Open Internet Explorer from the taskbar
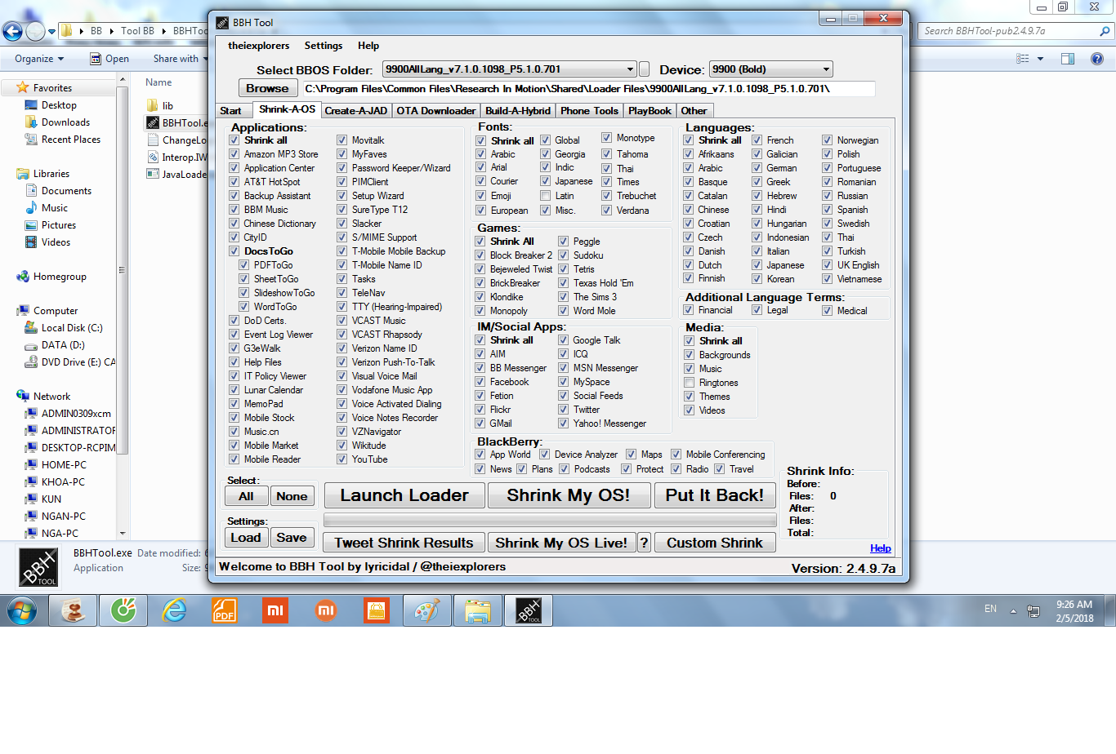The width and height of the screenshot is (1116, 754). (x=174, y=610)
